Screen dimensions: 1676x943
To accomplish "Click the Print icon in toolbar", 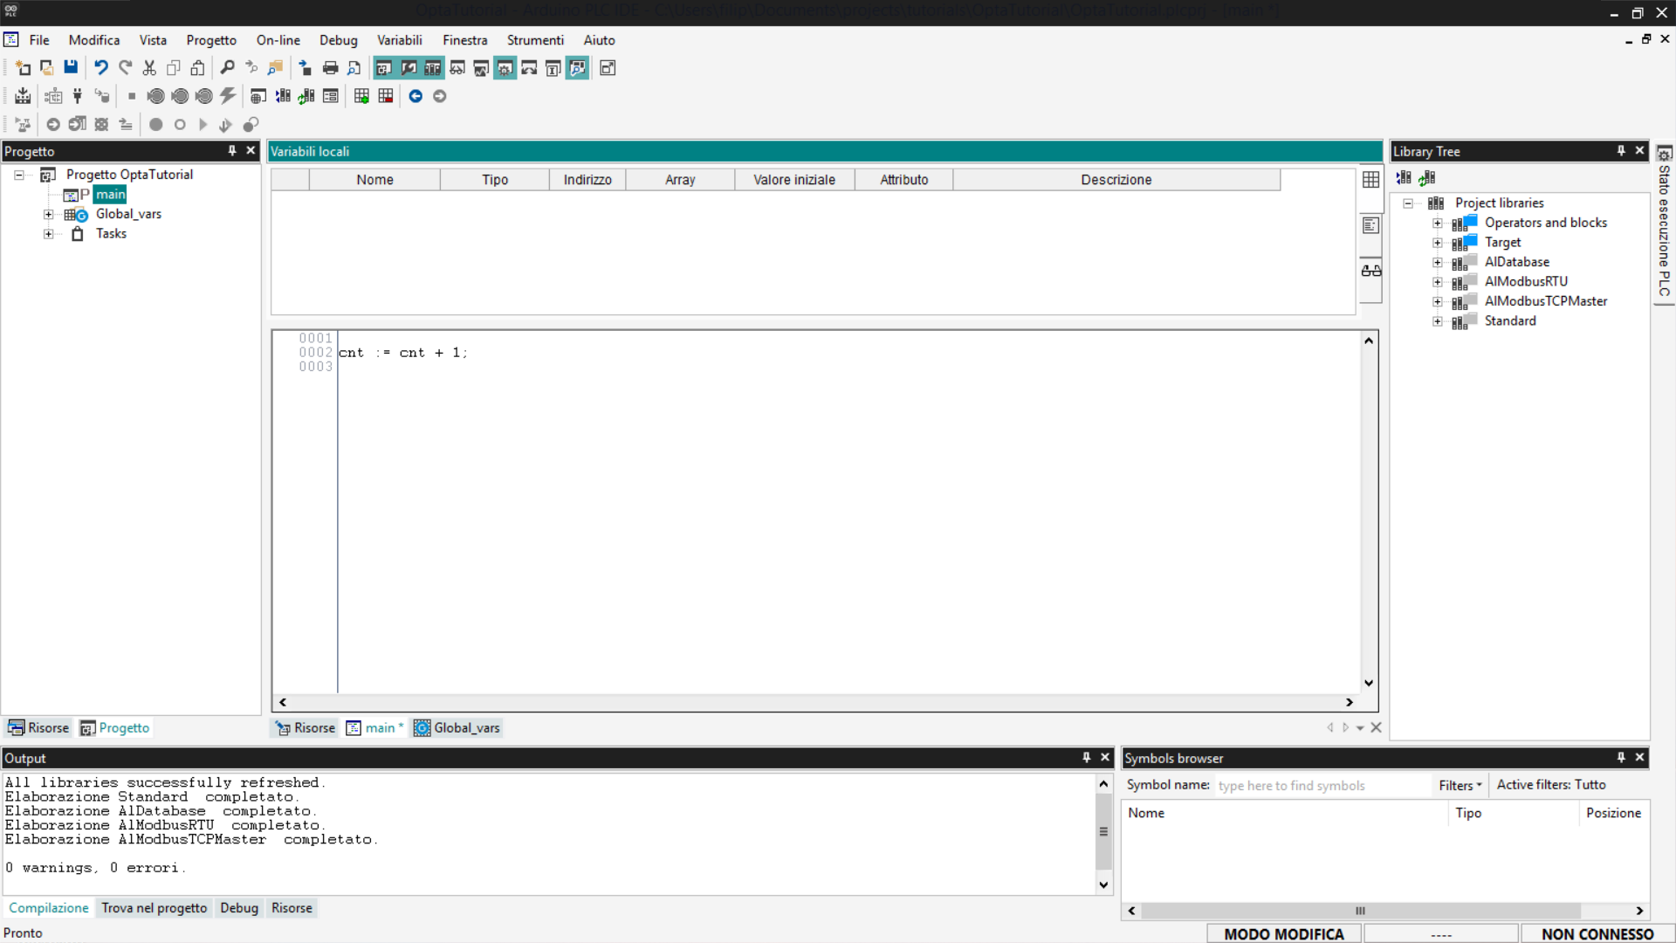I will pyautogui.click(x=330, y=67).
